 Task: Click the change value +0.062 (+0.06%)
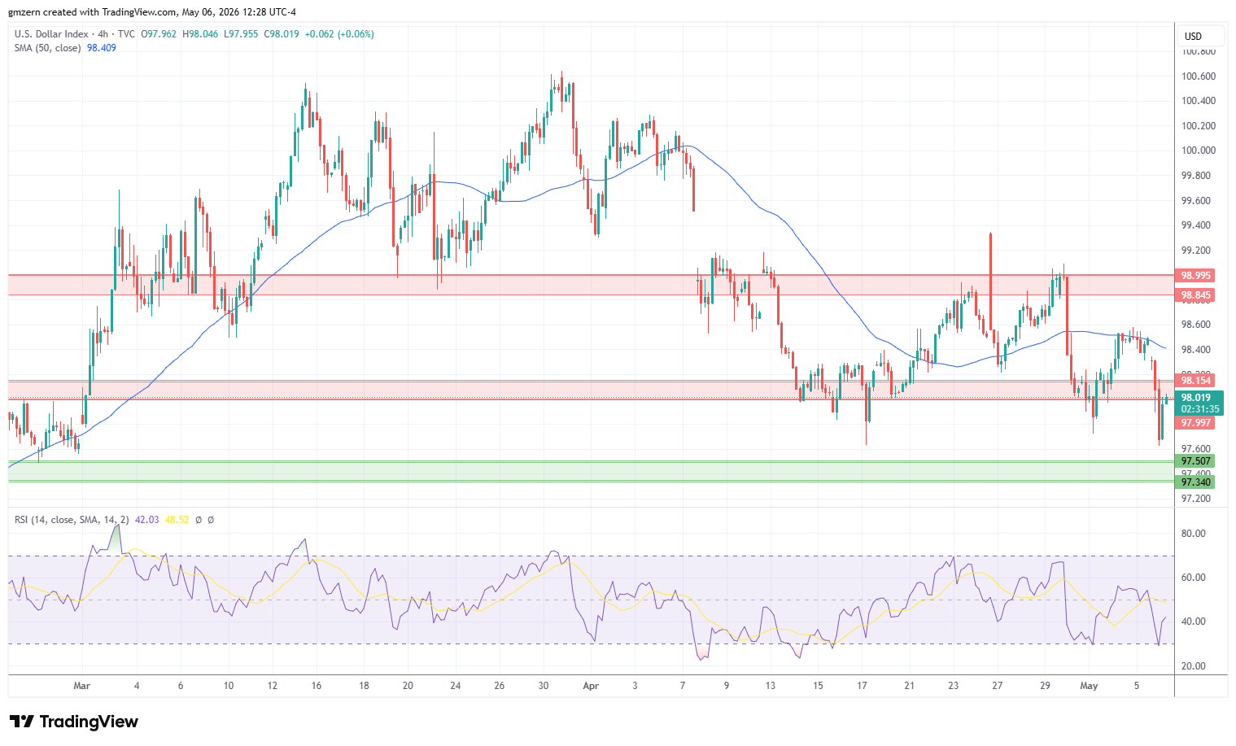click(339, 34)
